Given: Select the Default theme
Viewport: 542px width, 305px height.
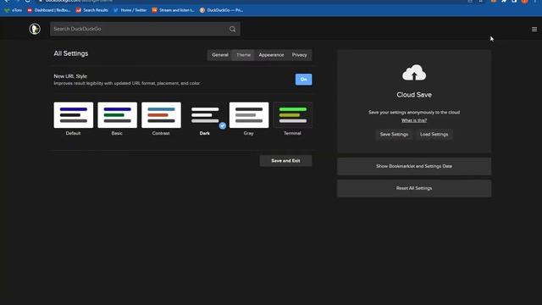Looking at the screenshot, I should pyautogui.click(x=74, y=119).
